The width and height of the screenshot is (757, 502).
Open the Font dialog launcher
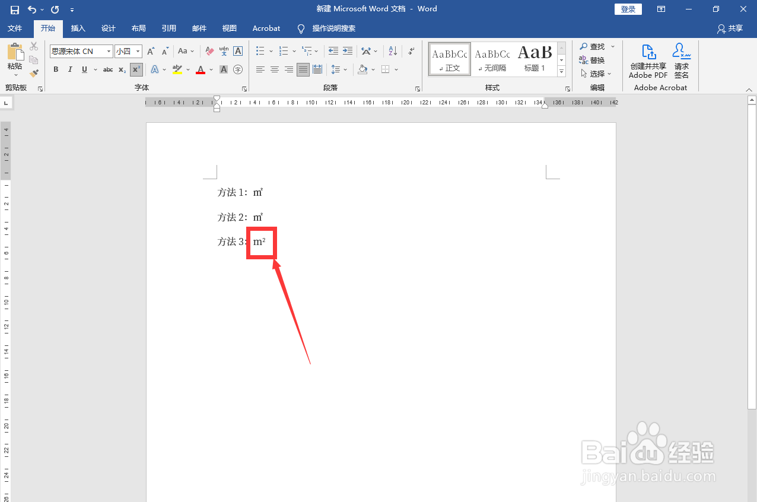(x=244, y=88)
